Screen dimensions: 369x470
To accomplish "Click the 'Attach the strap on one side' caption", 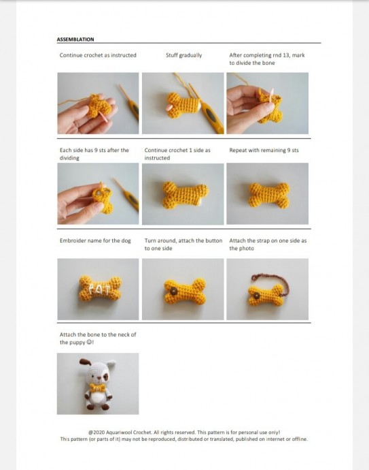I will [268, 245].
